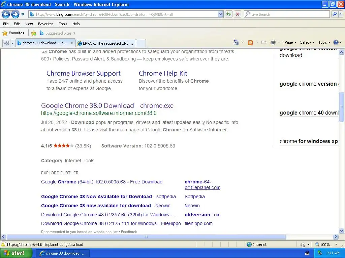
Task: Switch to the ERROR requested URL tab
Action: (x=106, y=43)
